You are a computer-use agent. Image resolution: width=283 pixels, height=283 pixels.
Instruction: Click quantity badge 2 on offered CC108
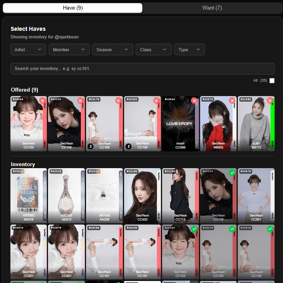click(x=128, y=147)
